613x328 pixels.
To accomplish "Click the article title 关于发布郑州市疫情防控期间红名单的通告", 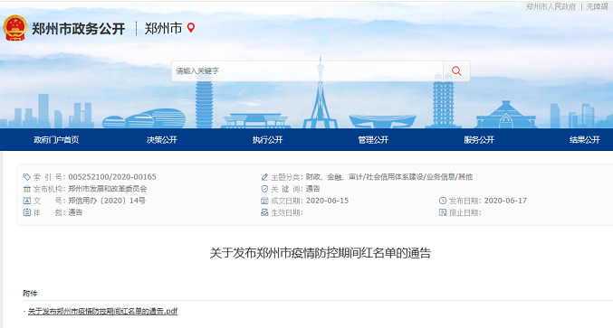I will 321,253.
